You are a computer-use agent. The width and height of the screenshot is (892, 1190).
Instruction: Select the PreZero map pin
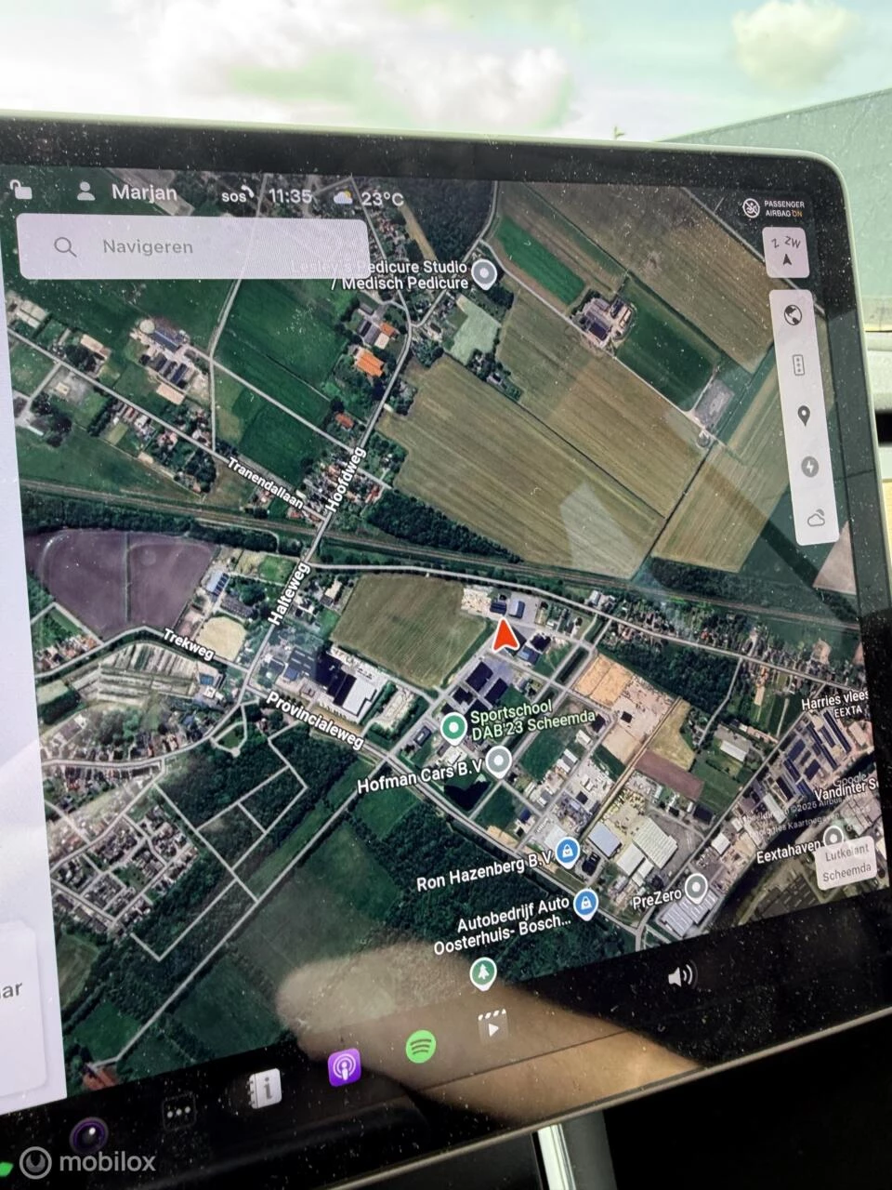tap(697, 886)
